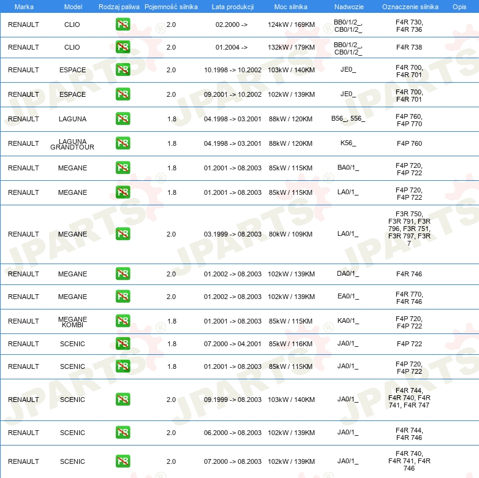The height and width of the screenshot is (478, 479).
Task: Click the engine codes F4R 770, F4R 746
Action: coord(409,298)
